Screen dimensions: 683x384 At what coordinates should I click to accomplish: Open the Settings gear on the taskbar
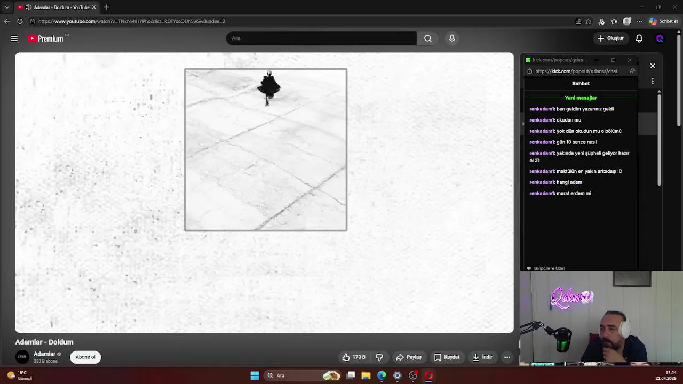pyautogui.click(x=397, y=375)
